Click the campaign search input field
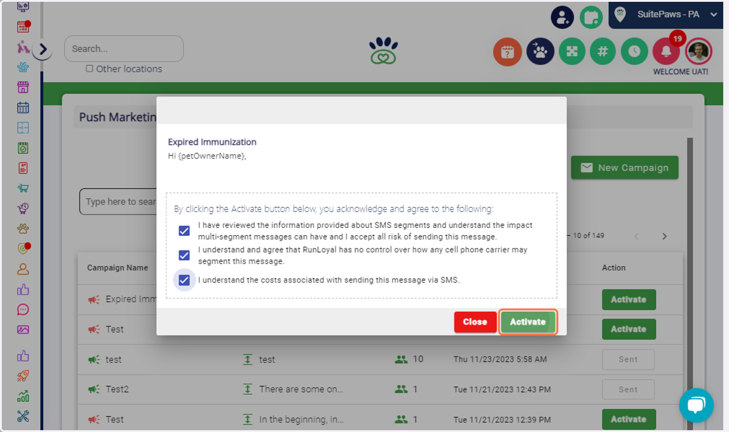 118,201
